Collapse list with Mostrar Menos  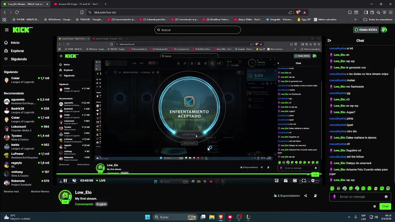40,191
